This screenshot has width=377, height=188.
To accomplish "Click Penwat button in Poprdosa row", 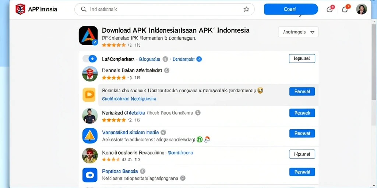I will pos(302,172).
